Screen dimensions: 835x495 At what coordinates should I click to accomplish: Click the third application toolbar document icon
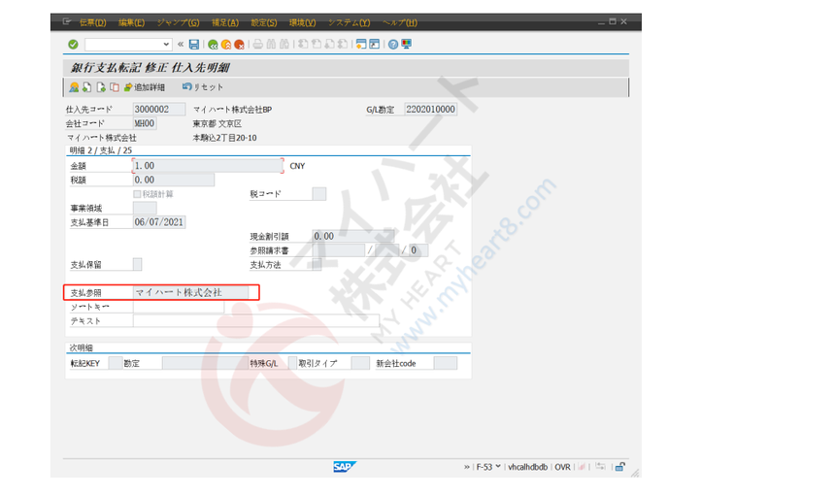[101, 87]
